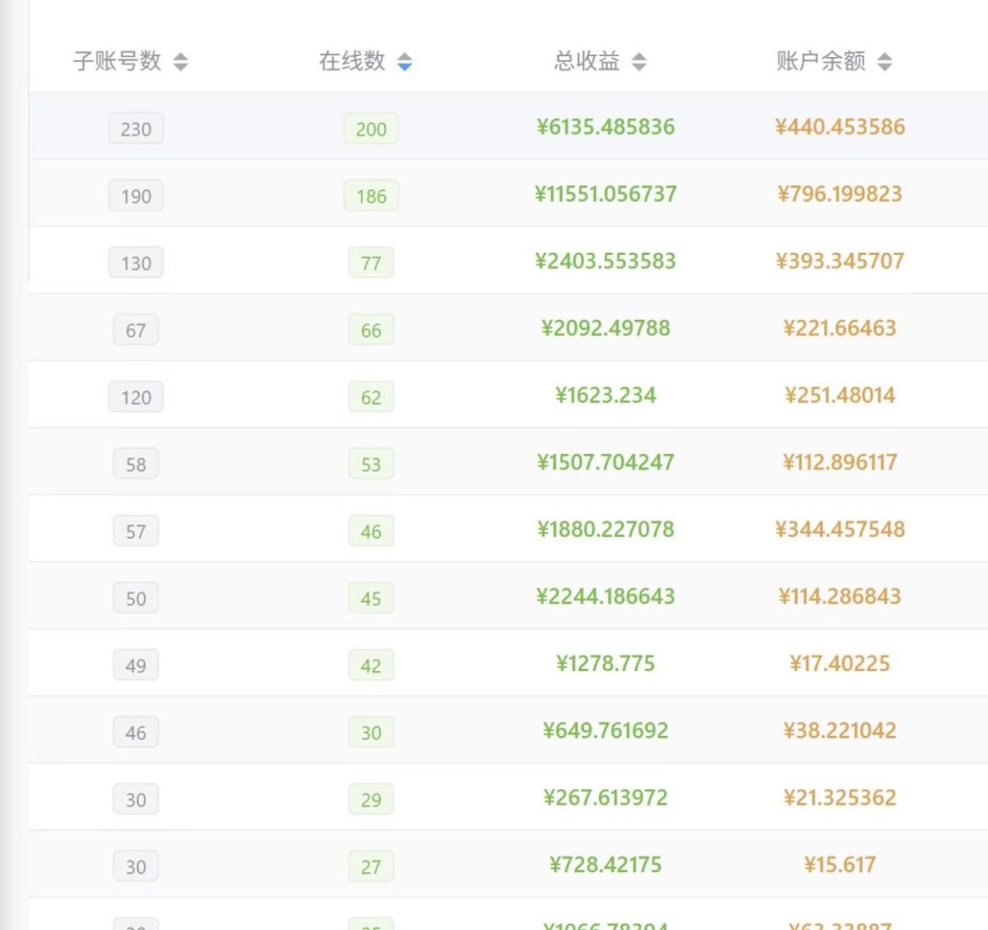Viewport: 988px width, 930px height.
Task: Click the 190 sub-account badge
Action: (x=136, y=196)
